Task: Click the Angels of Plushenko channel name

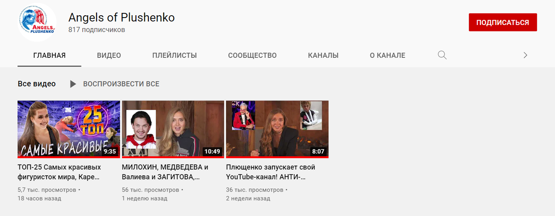Action: click(x=122, y=17)
